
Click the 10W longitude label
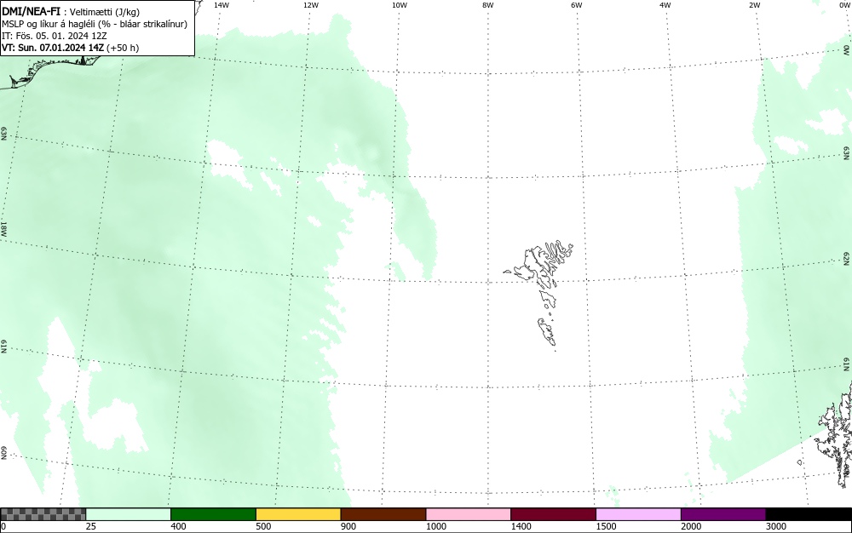(x=400, y=5)
